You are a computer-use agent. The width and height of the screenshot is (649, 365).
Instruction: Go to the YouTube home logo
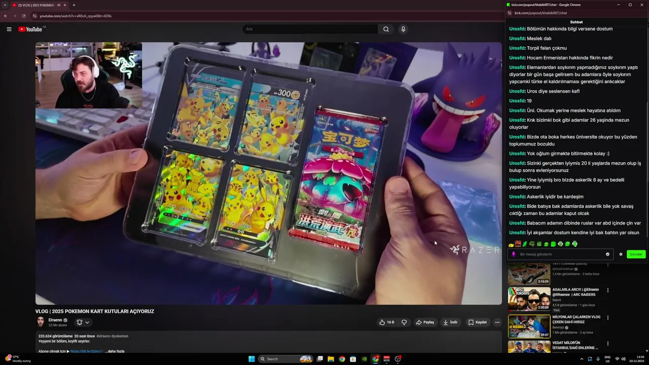pos(30,29)
